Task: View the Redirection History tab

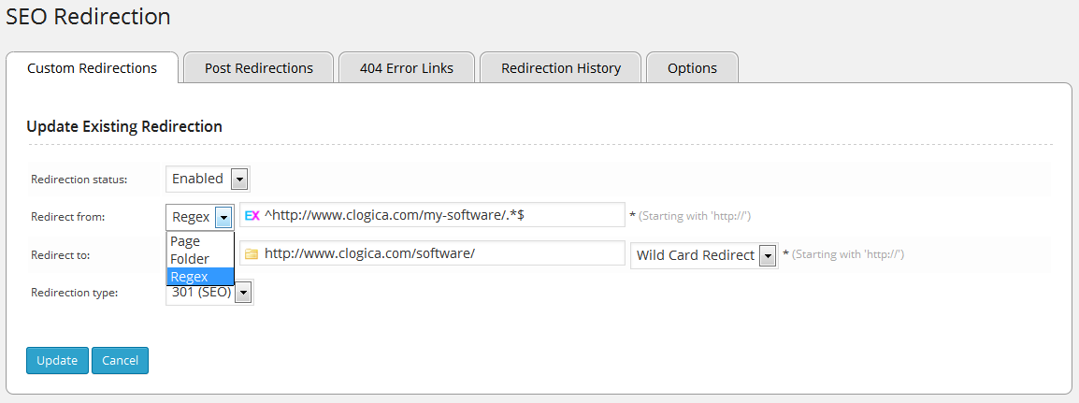Action: coord(561,68)
